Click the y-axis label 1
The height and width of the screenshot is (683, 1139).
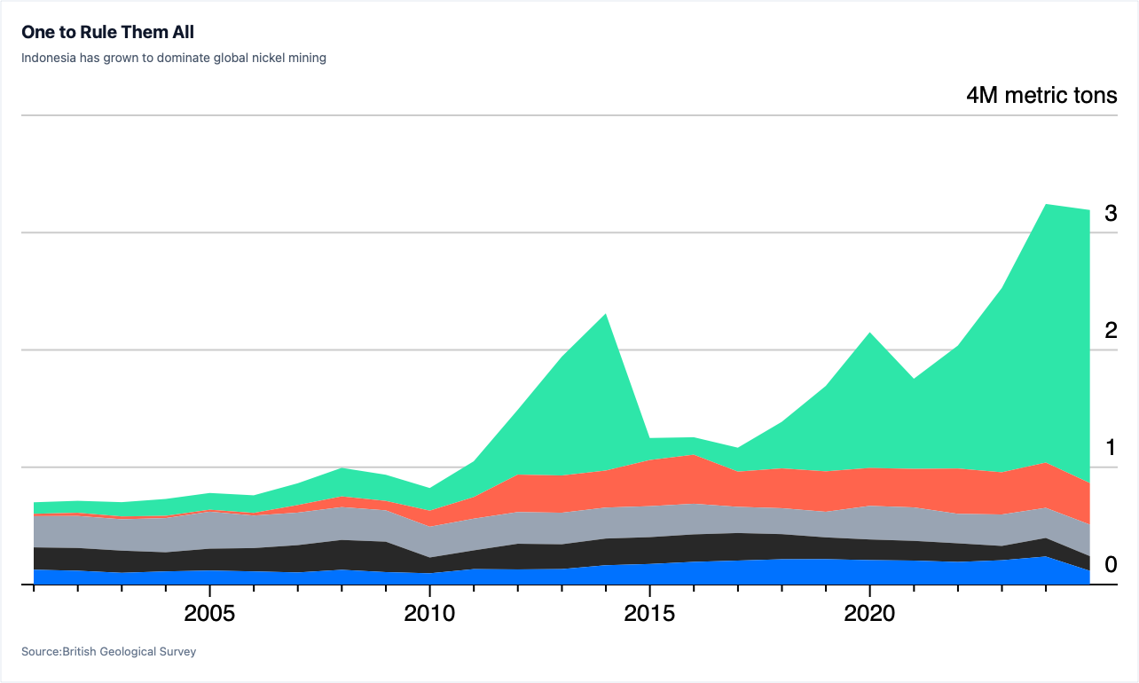(x=1111, y=447)
